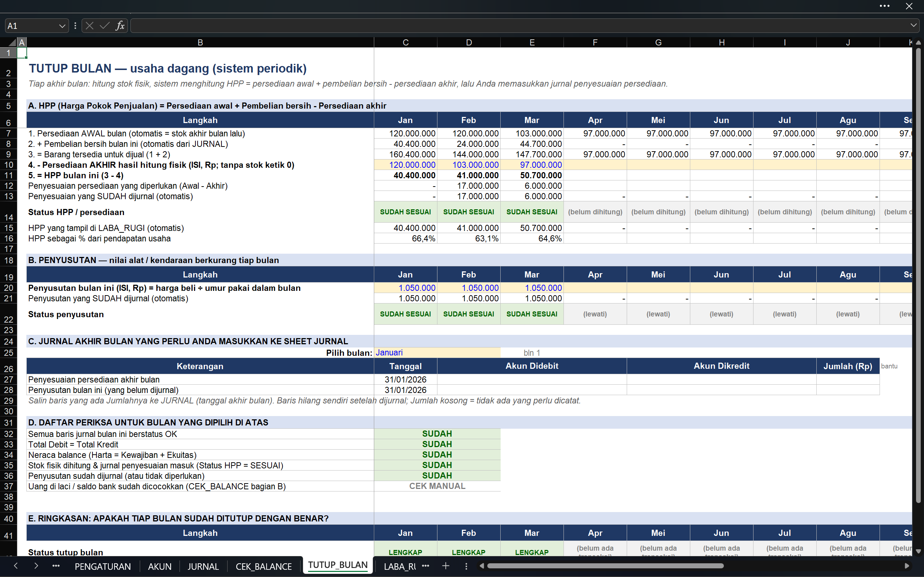Switch to the AKUN sheet tab
The image size is (924, 577).
160,566
